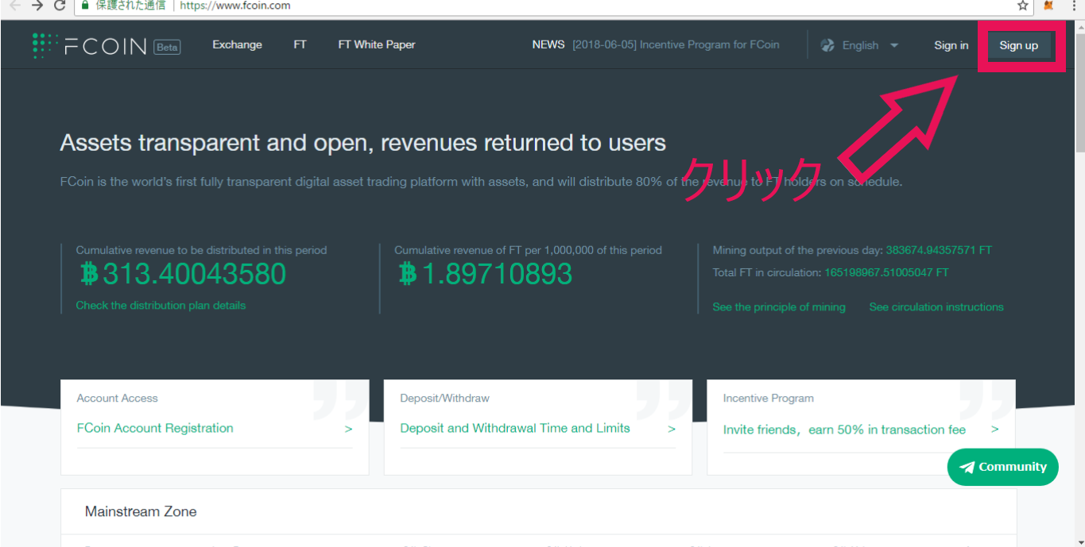Click the secure padlock icon

click(86, 6)
